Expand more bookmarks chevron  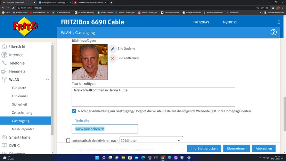(260, 13)
